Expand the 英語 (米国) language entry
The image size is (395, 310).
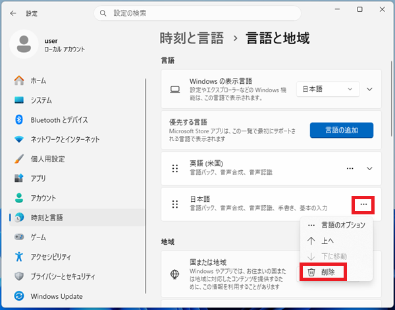[x=369, y=168]
